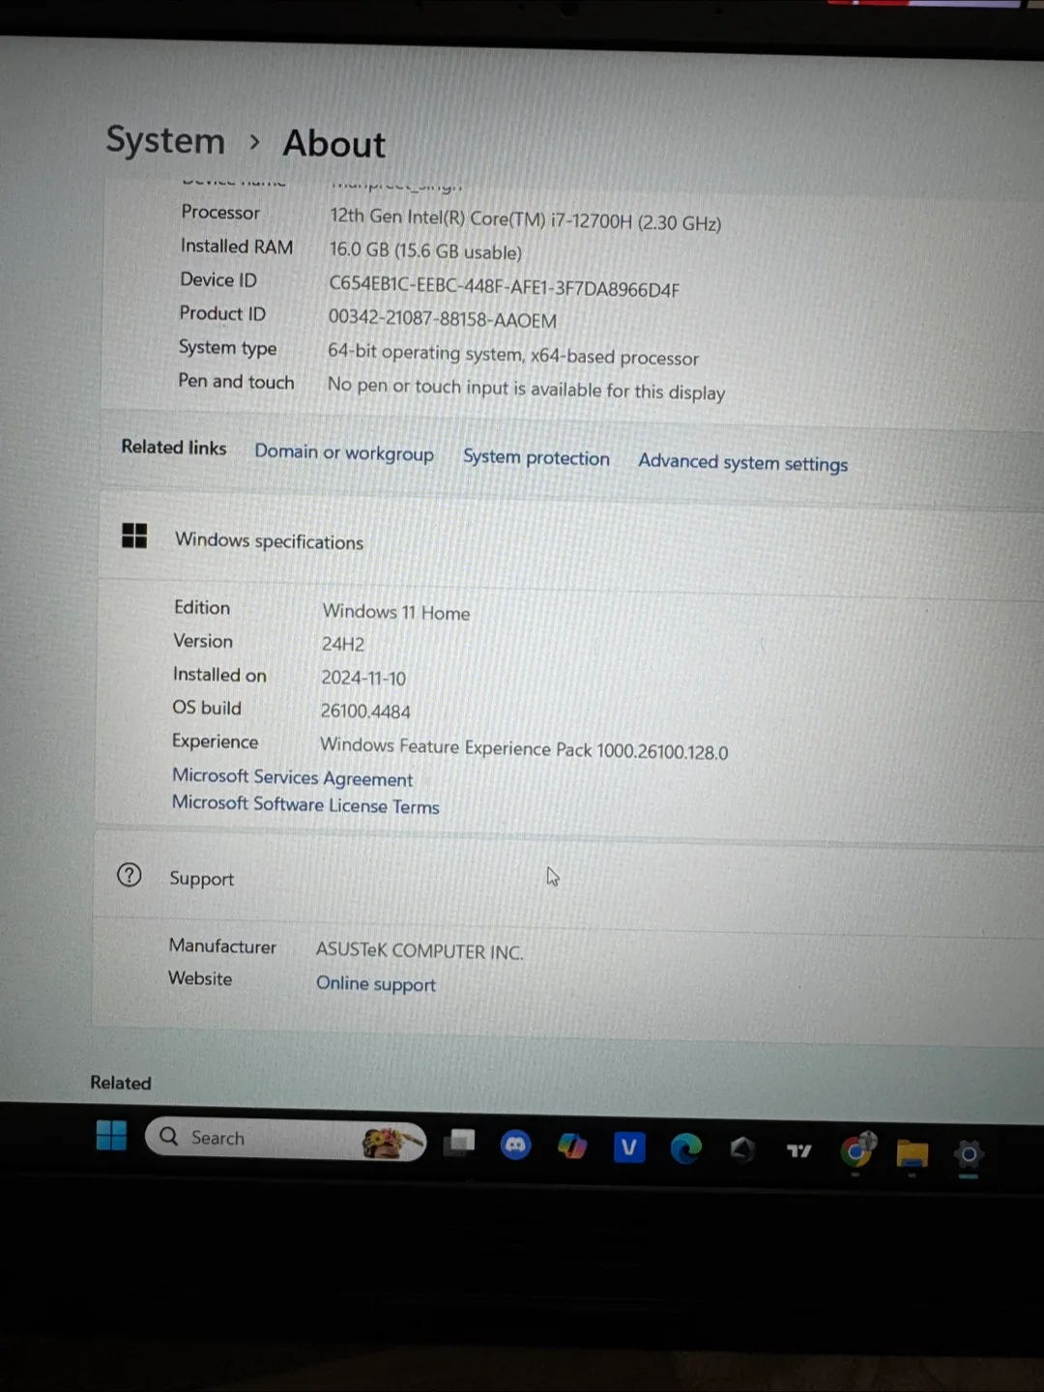Open the Unity hub icon in taskbar

click(741, 1149)
